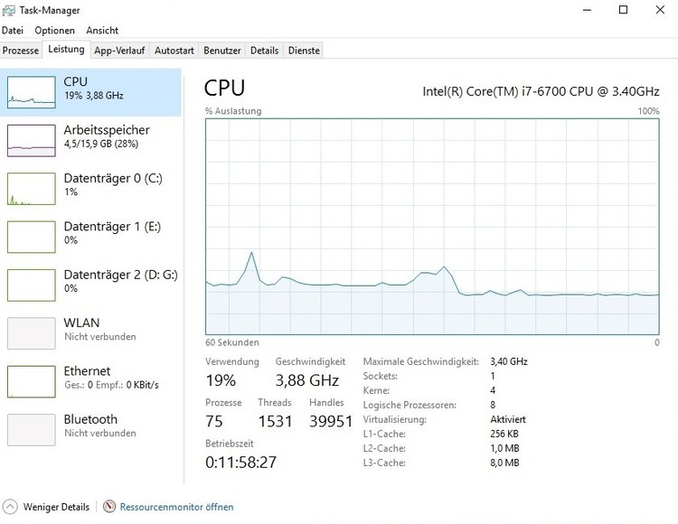Open the Autostart tab
The height and width of the screenshot is (524, 678).
tap(175, 51)
